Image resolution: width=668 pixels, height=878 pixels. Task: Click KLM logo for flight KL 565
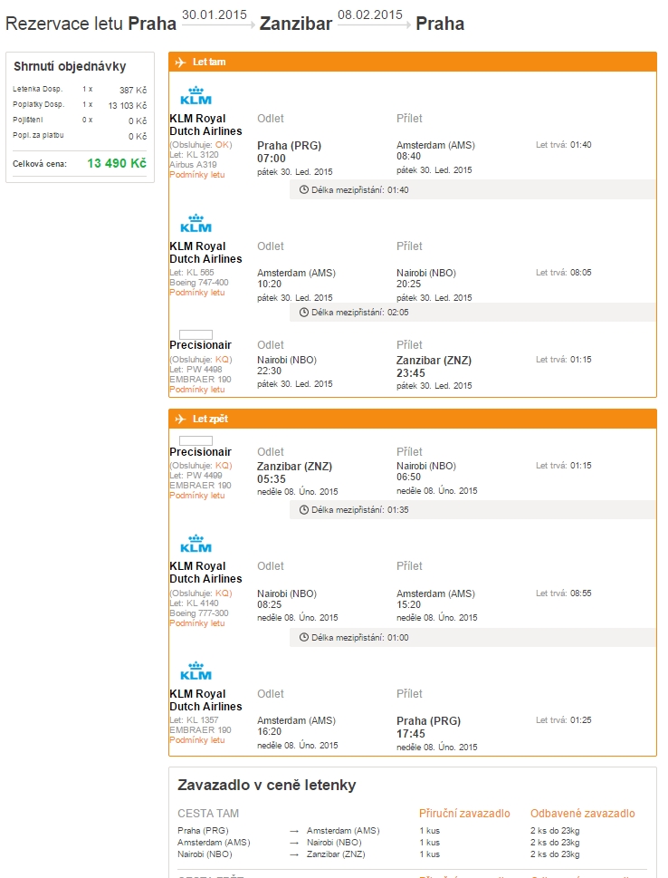[x=196, y=224]
